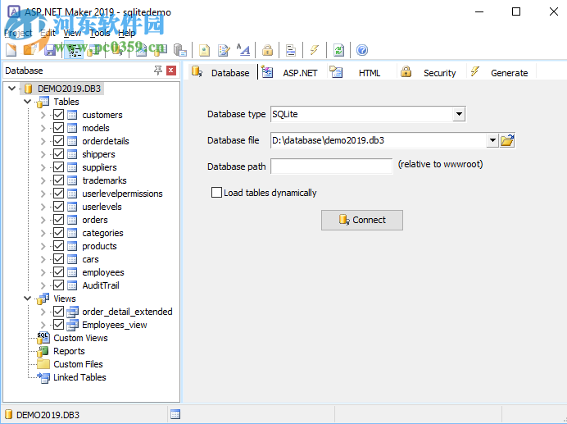Click the order_detail_extended view icon
Screen dimensions: 567x424
coord(72,312)
